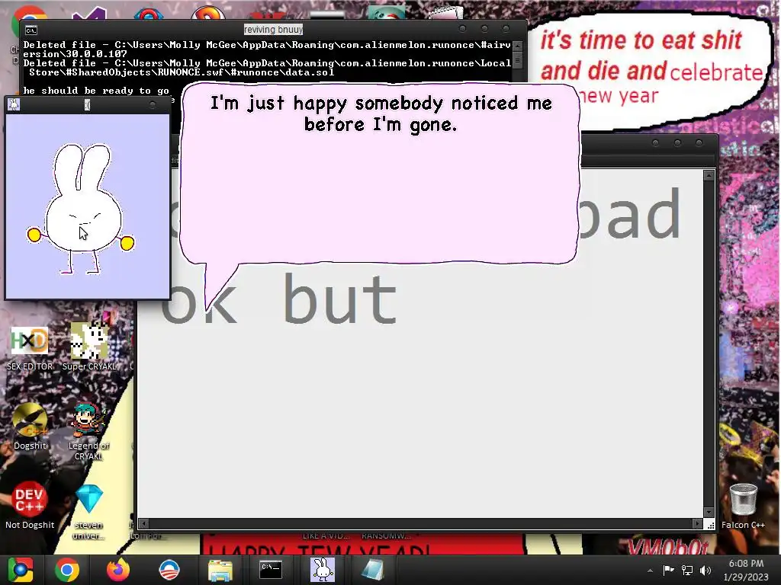Click the white bunny character
The image size is (781, 585).
(x=81, y=209)
